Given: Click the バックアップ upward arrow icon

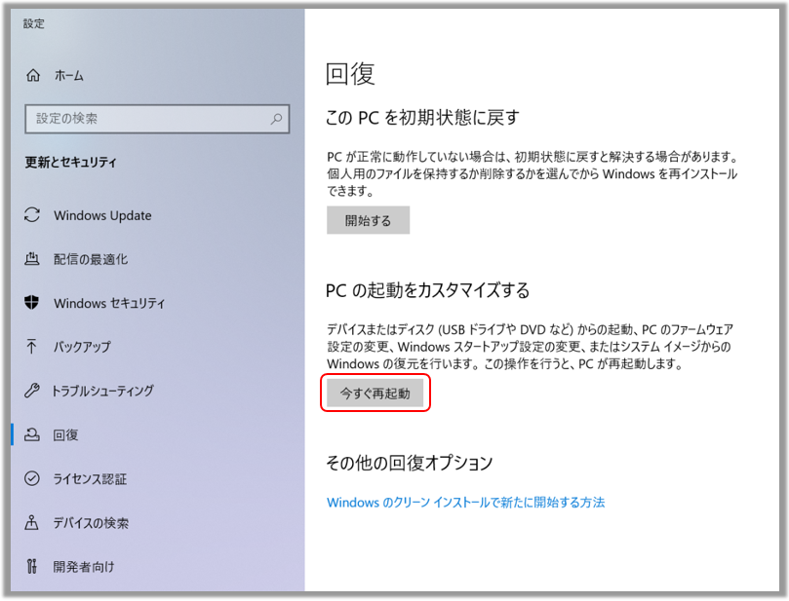Looking at the screenshot, I should click(x=32, y=346).
